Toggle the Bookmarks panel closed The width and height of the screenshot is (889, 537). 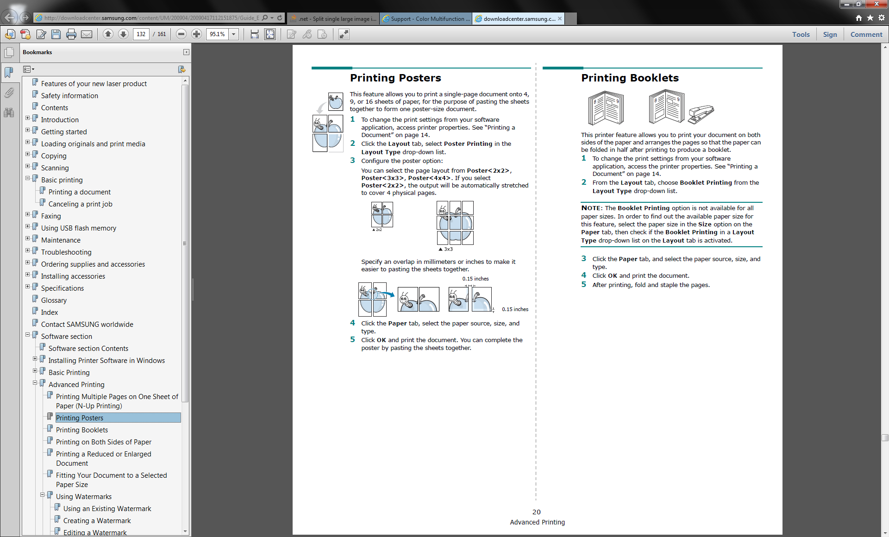pos(186,52)
